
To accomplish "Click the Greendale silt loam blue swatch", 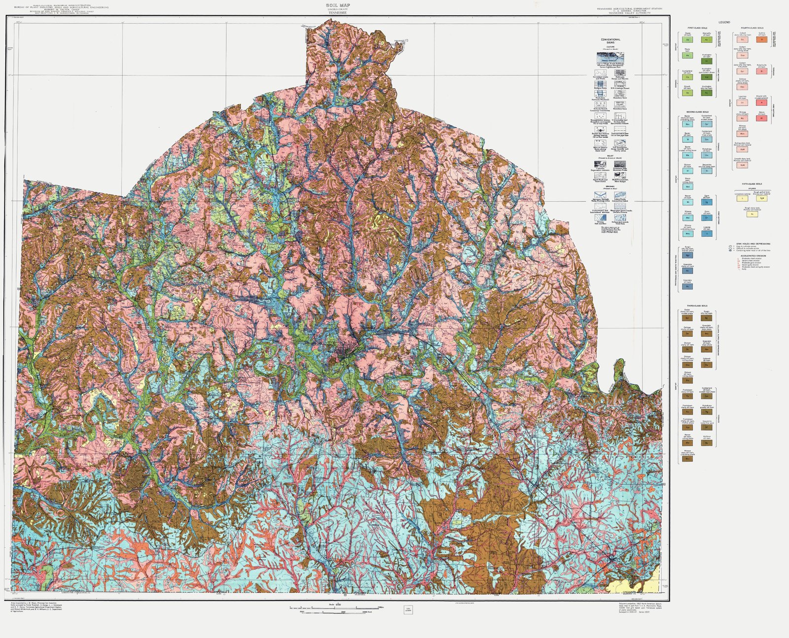I will point(687,286).
